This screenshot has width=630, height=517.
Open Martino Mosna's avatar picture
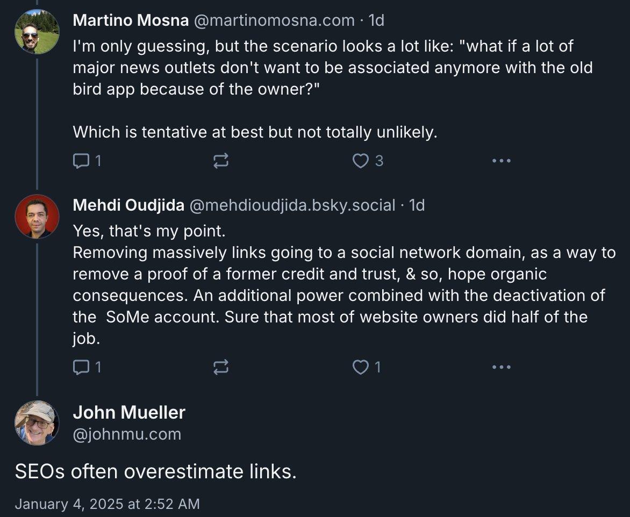pyautogui.click(x=37, y=32)
